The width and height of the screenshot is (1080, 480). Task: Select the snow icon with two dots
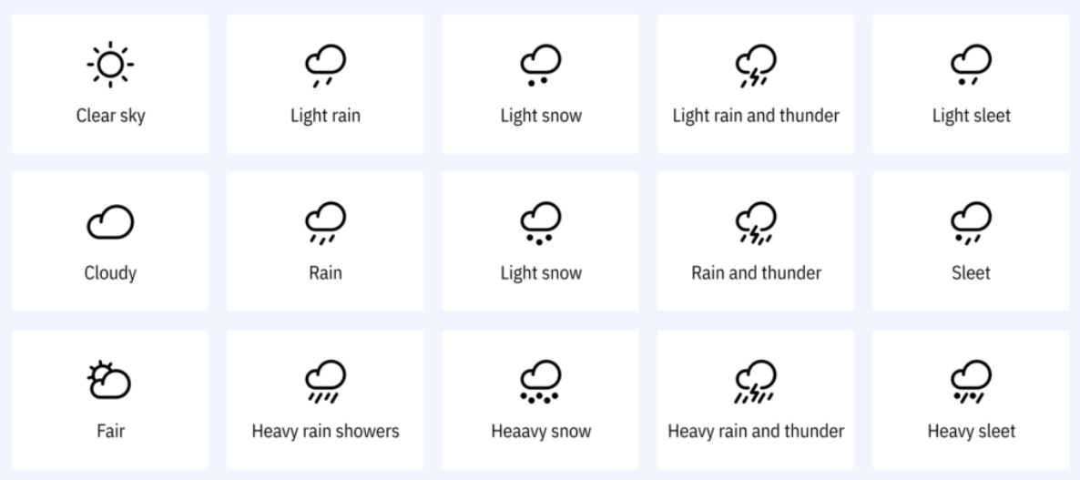click(x=540, y=65)
